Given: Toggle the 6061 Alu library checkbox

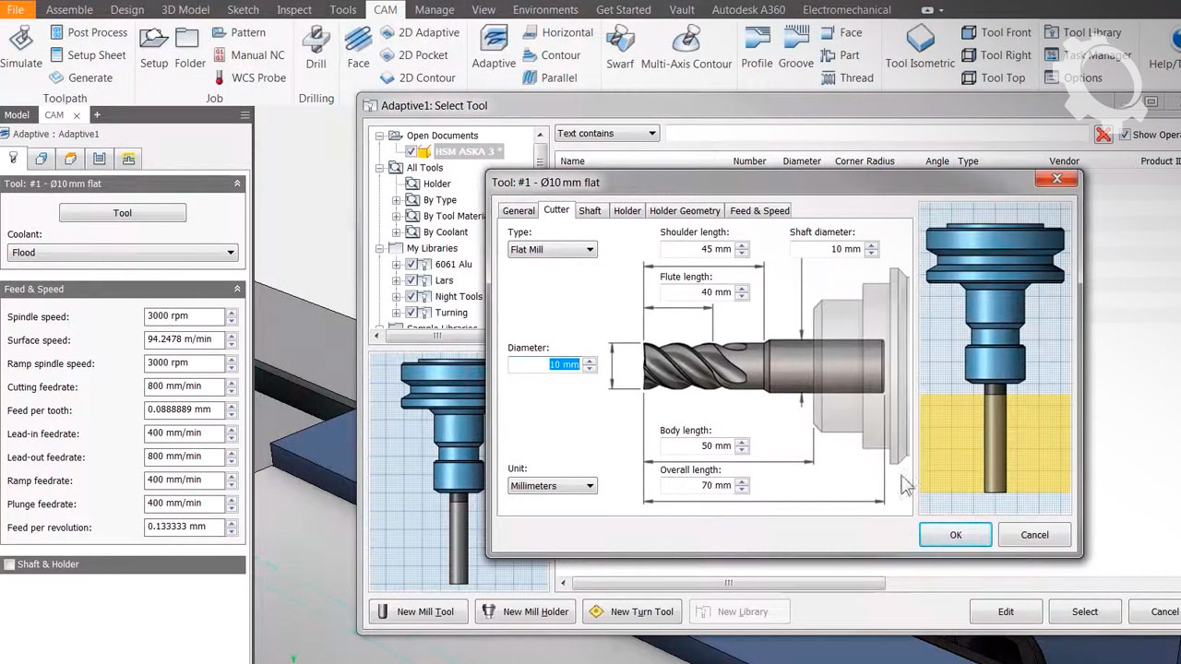Looking at the screenshot, I should pos(412,265).
